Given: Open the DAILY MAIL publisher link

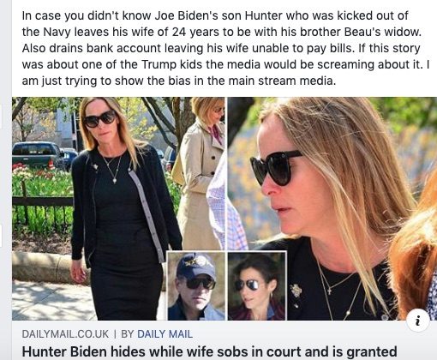Looking at the screenshot, I should [x=165, y=334].
